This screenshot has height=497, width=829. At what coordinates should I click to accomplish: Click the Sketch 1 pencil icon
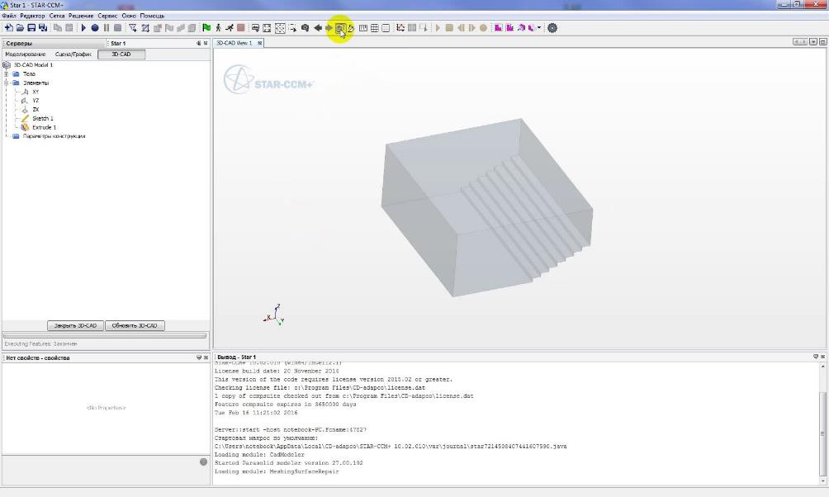[25, 118]
